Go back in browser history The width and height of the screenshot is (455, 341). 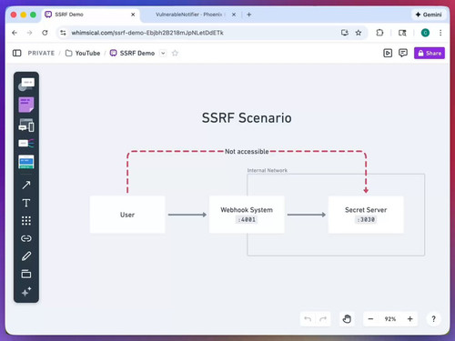pyautogui.click(x=15, y=33)
